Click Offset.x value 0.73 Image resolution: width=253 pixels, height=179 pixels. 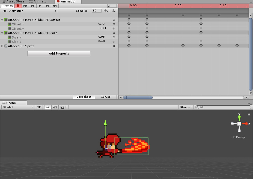pos(102,24)
